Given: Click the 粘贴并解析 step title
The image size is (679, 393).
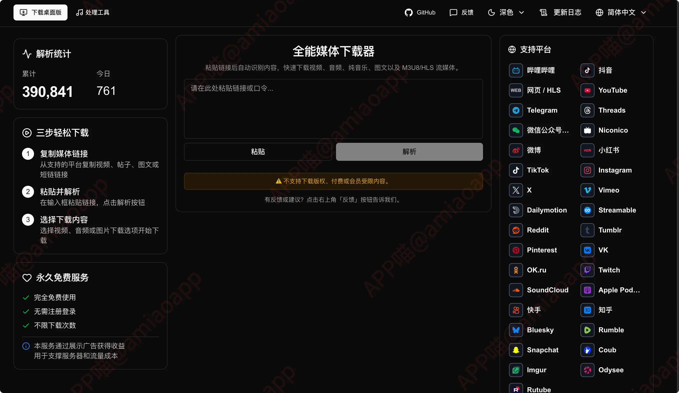Looking at the screenshot, I should pyautogui.click(x=60, y=192).
